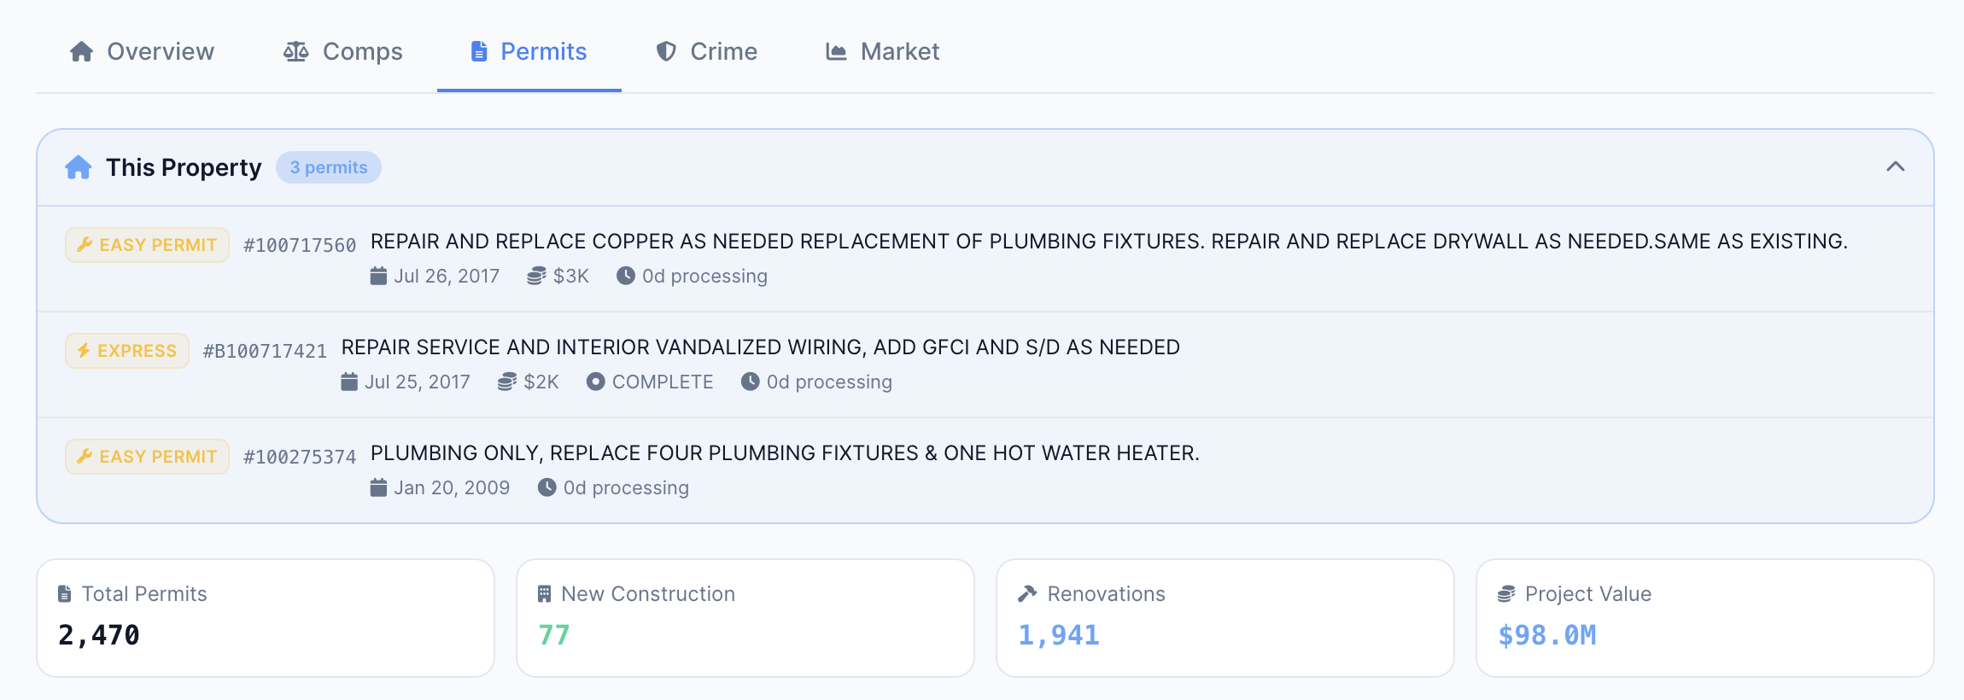
Task: Click calendar icon next to Jul 25, 2017
Action: pos(349,382)
